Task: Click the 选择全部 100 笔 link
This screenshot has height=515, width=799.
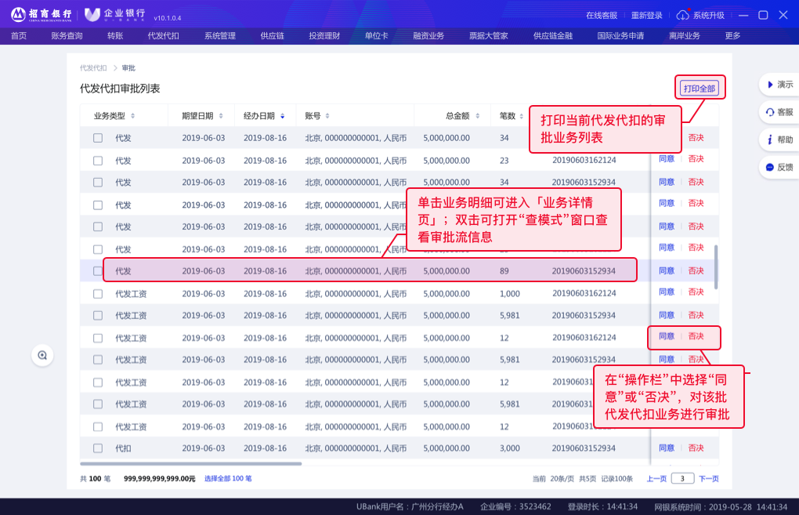Action: (228, 478)
